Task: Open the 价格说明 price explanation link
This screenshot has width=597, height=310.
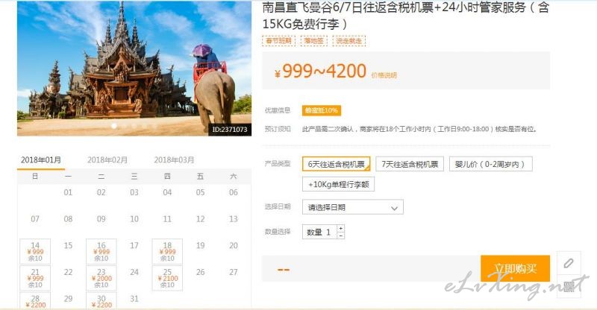Action: point(384,75)
